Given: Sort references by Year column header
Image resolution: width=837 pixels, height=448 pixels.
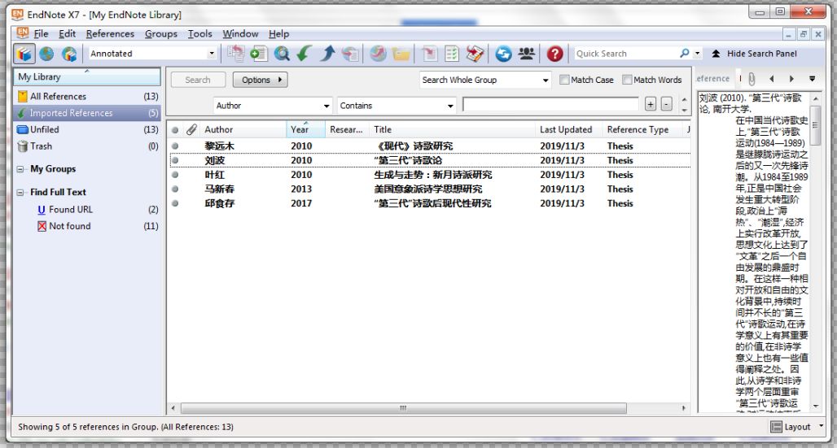Looking at the screenshot, I should point(306,129).
